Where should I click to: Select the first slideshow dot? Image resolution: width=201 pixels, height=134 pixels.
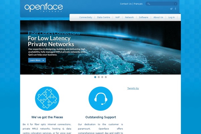pos(95,77)
